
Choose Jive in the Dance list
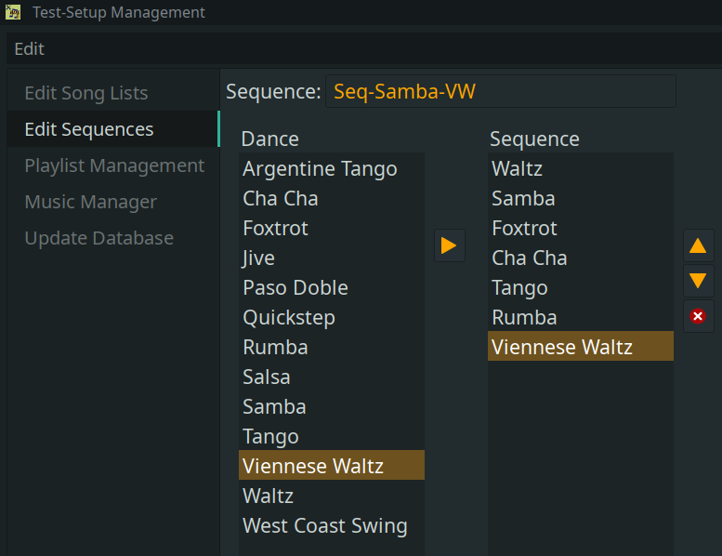click(x=332, y=258)
